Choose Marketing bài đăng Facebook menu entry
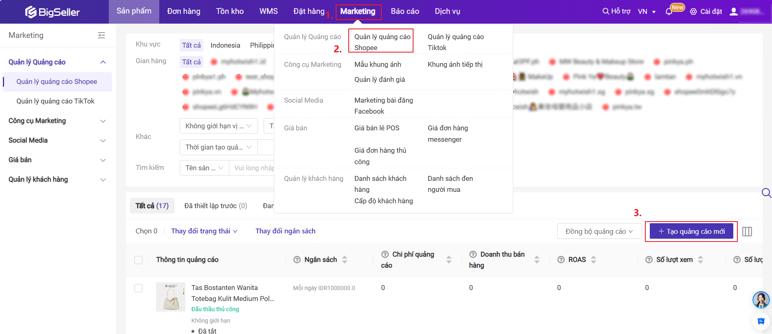 coord(384,105)
